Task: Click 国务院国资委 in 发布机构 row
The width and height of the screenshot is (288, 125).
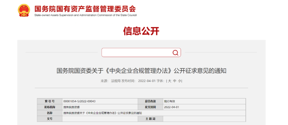Action: 70,107
